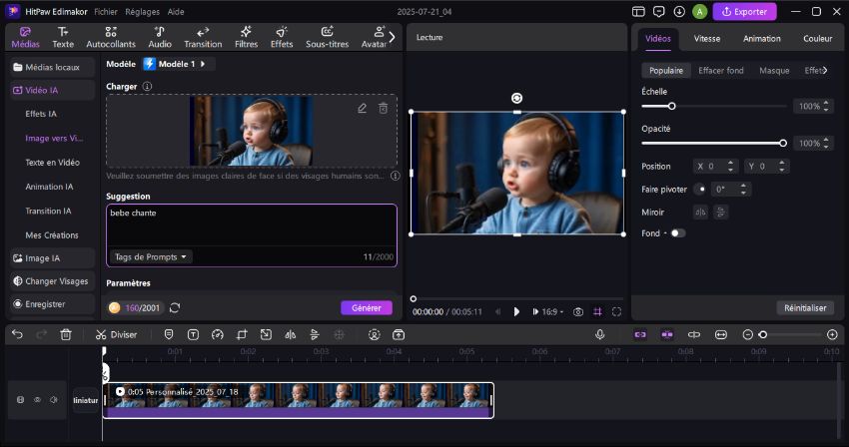The height and width of the screenshot is (447, 849).
Task: Select the Effacer fond sub-tab
Action: (x=721, y=71)
